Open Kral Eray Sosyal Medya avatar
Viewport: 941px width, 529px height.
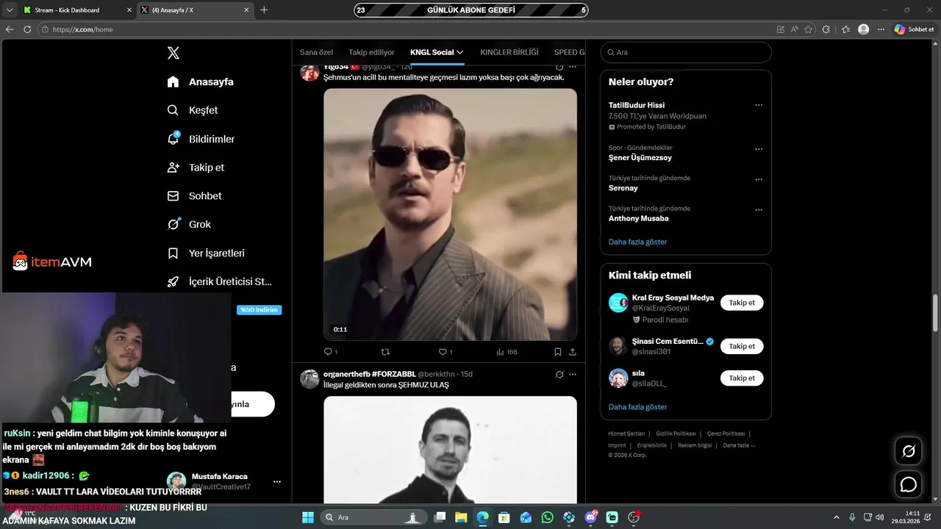click(618, 303)
